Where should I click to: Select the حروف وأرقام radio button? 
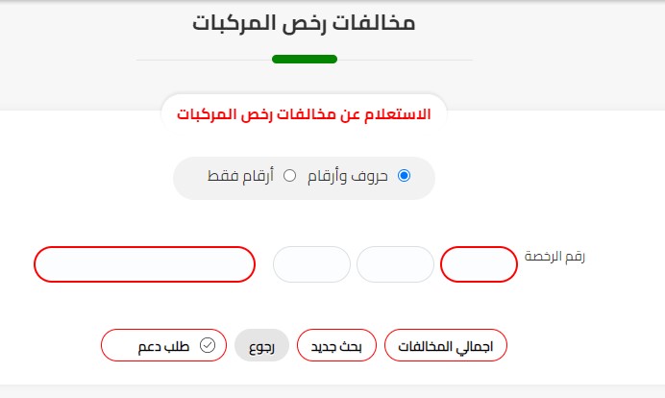(404, 176)
